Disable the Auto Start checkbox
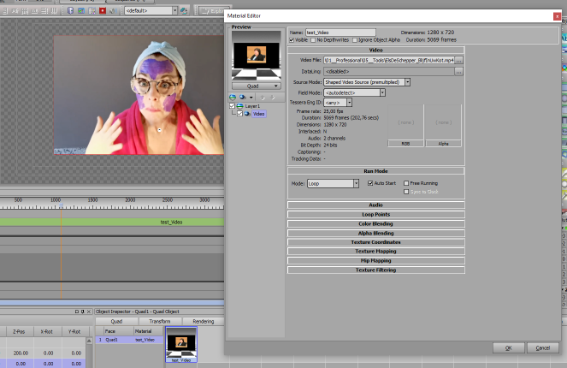Viewport: 567px width, 368px height. (x=369, y=183)
